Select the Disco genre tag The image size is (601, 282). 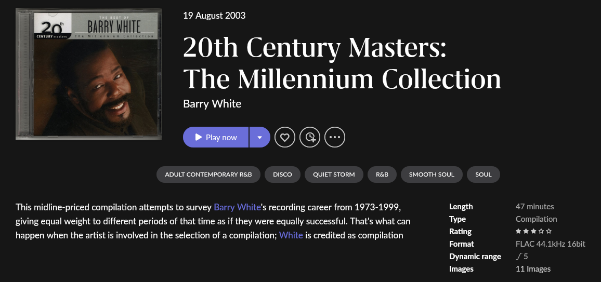tap(282, 174)
